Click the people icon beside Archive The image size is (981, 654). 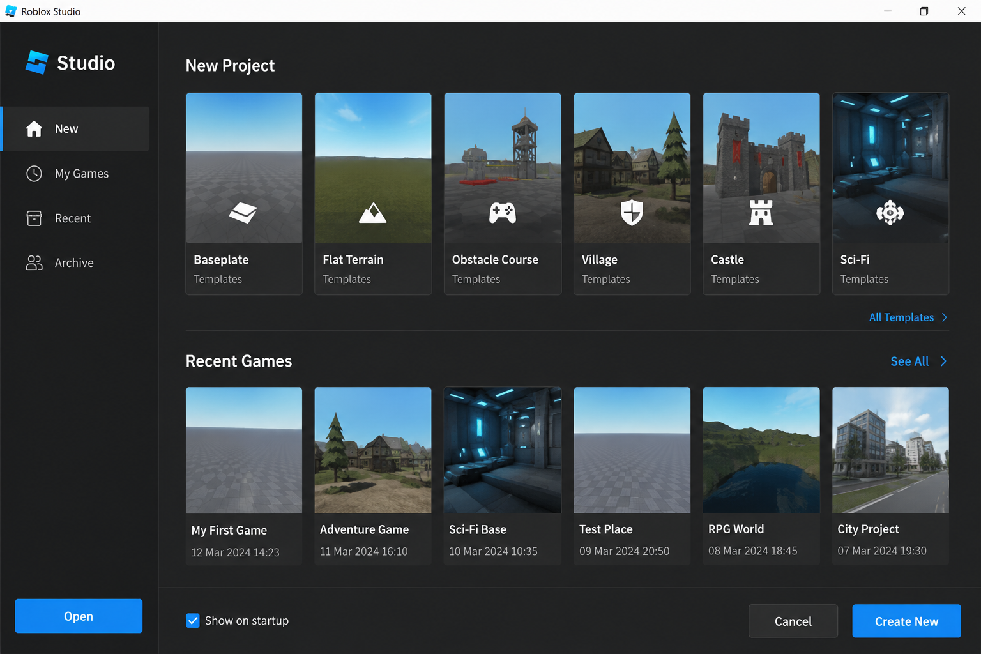(x=34, y=263)
